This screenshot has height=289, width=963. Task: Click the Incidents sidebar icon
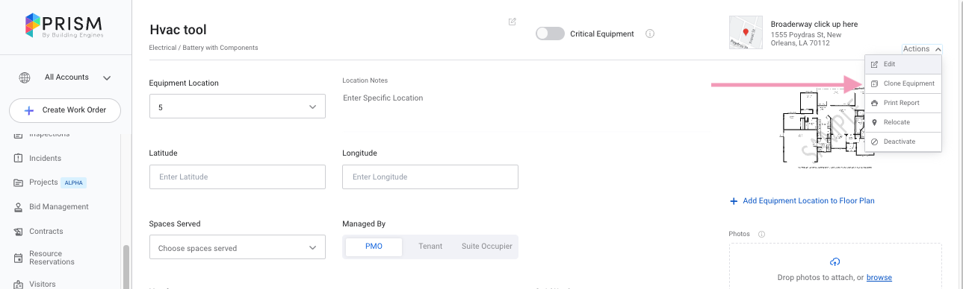(19, 158)
